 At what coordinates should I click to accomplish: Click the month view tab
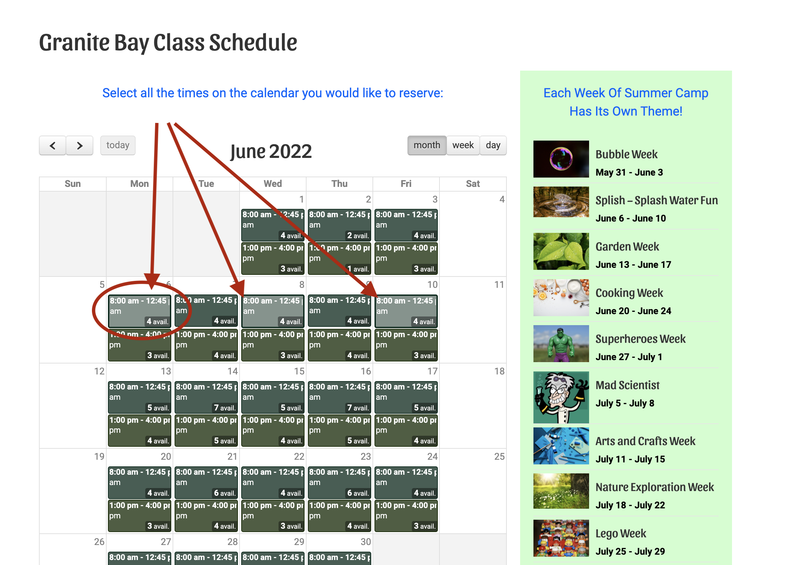[x=425, y=145]
